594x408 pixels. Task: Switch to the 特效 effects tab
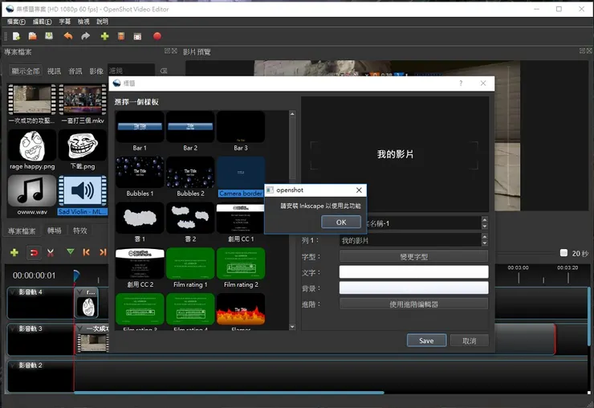(x=80, y=231)
